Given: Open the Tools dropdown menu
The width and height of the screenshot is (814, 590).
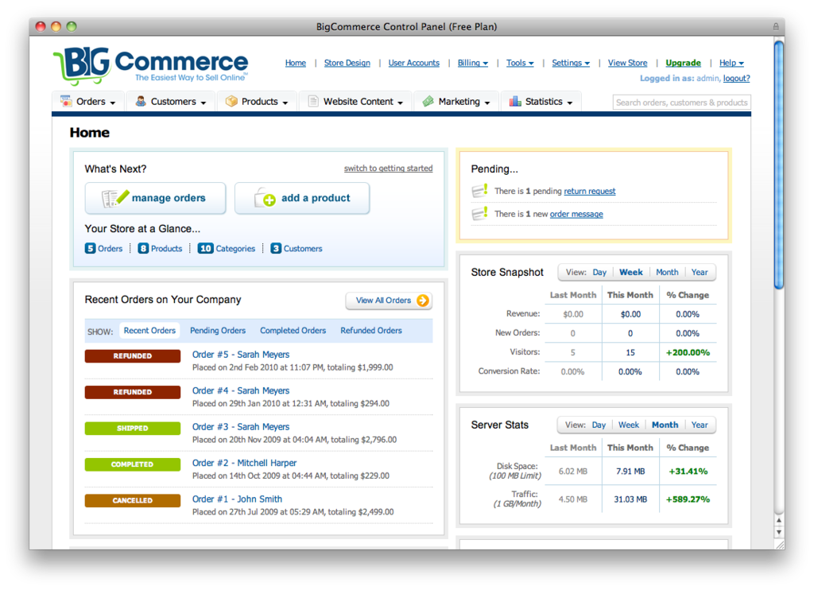Looking at the screenshot, I should pos(520,63).
